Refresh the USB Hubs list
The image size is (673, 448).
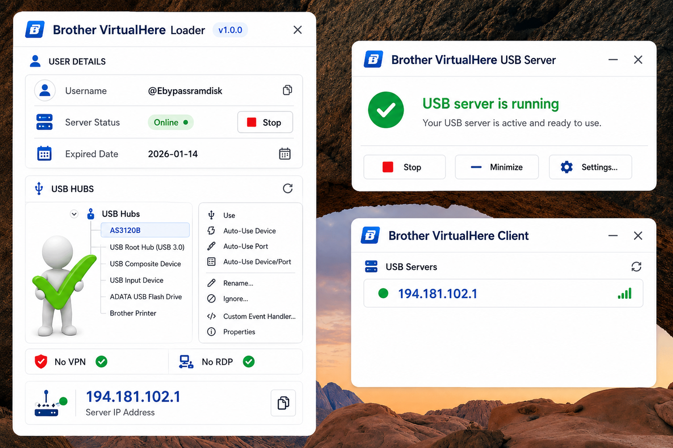[288, 188]
